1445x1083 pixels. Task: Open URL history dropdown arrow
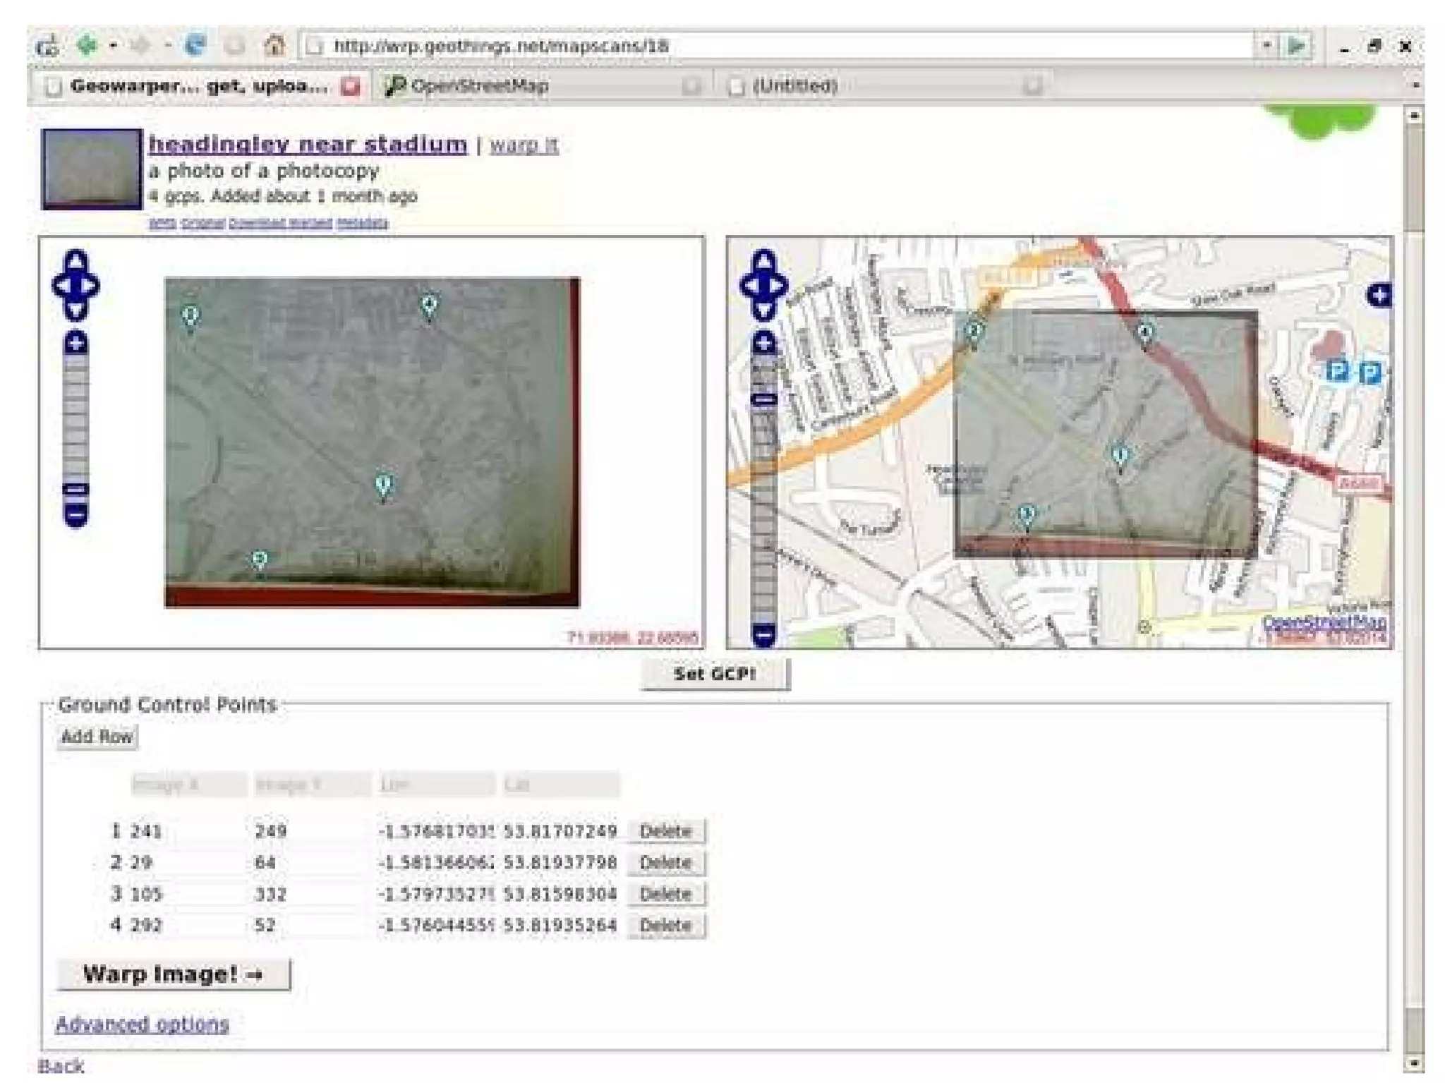coord(1266,46)
